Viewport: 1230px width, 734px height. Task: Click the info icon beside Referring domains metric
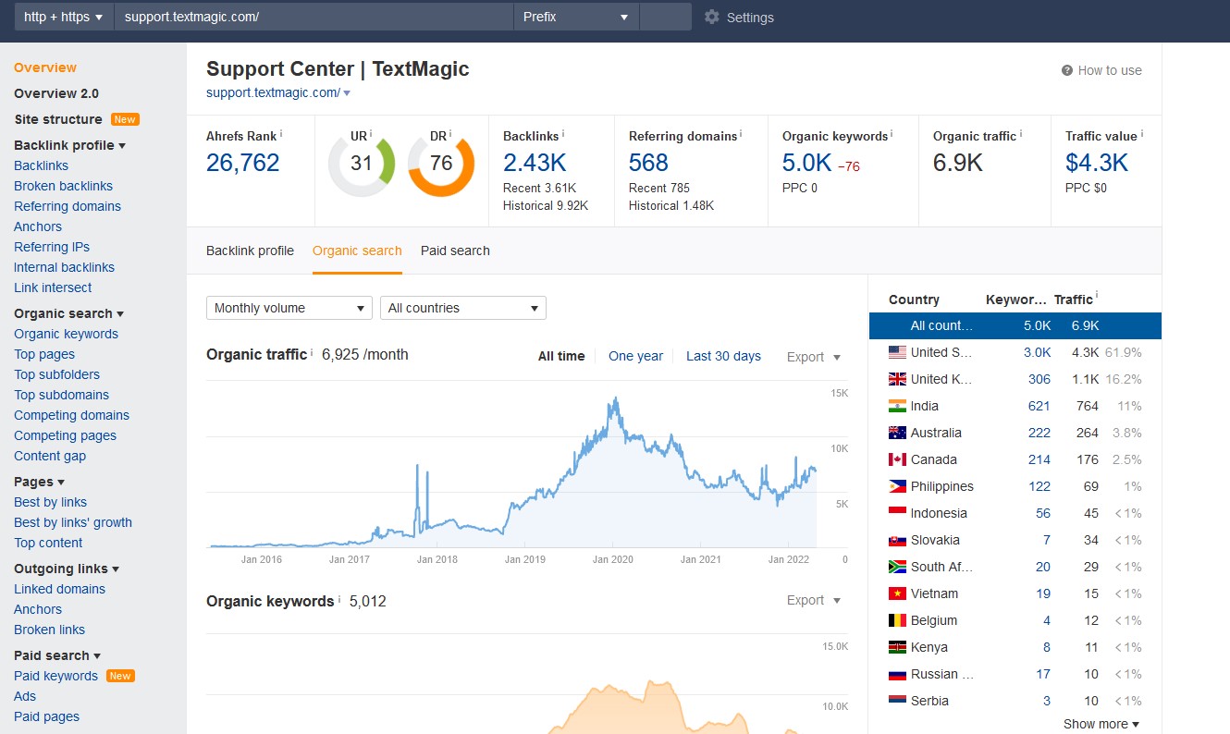[x=742, y=134]
